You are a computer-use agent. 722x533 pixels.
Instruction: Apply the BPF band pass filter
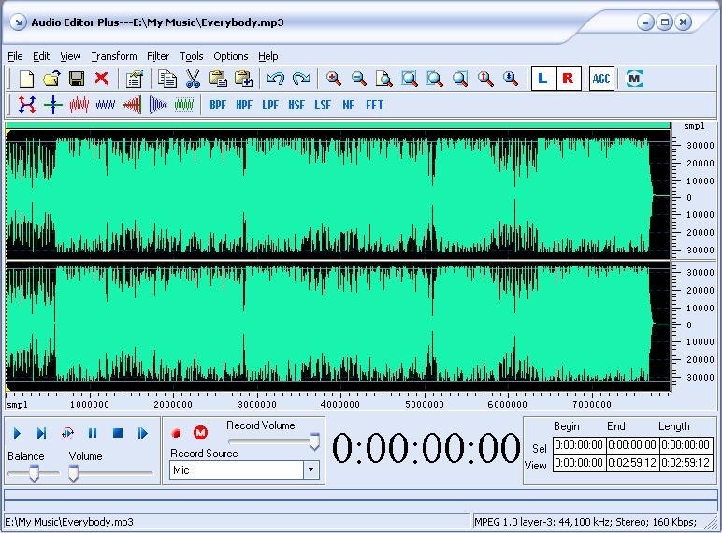point(218,105)
